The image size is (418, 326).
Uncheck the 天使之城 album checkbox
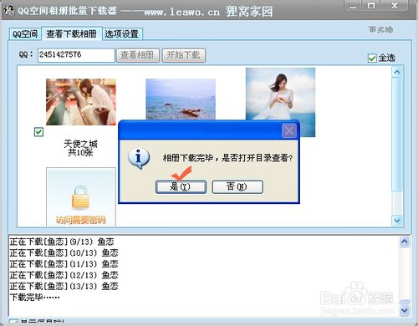pos(38,132)
